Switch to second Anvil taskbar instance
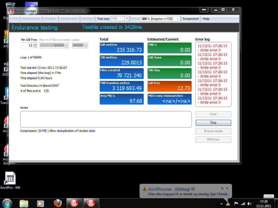 coord(91,203)
